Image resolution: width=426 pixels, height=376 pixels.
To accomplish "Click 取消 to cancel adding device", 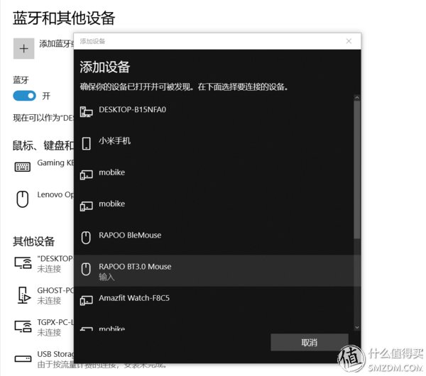I will 310,343.
